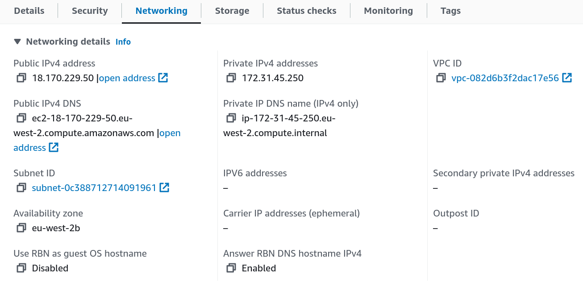The height and width of the screenshot is (283, 583).
Task: Copy the Use RBN hostname Disabled value
Action: (20, 268)
